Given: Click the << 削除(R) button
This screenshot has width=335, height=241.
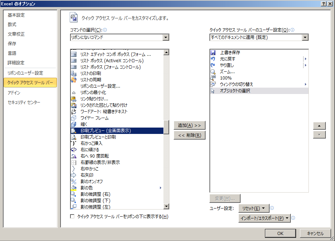Looking at the screenshot, I should click(x=190, y=135).
